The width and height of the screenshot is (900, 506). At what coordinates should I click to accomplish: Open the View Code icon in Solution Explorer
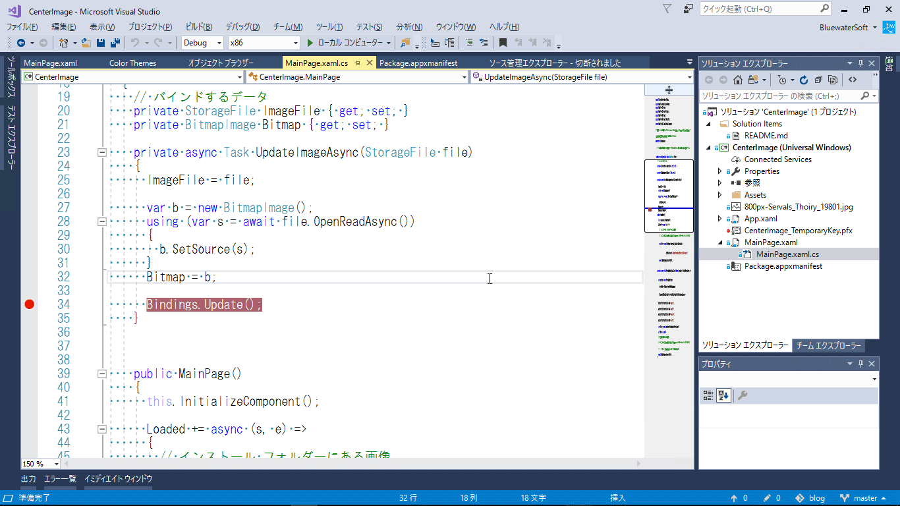click(853, 80)
